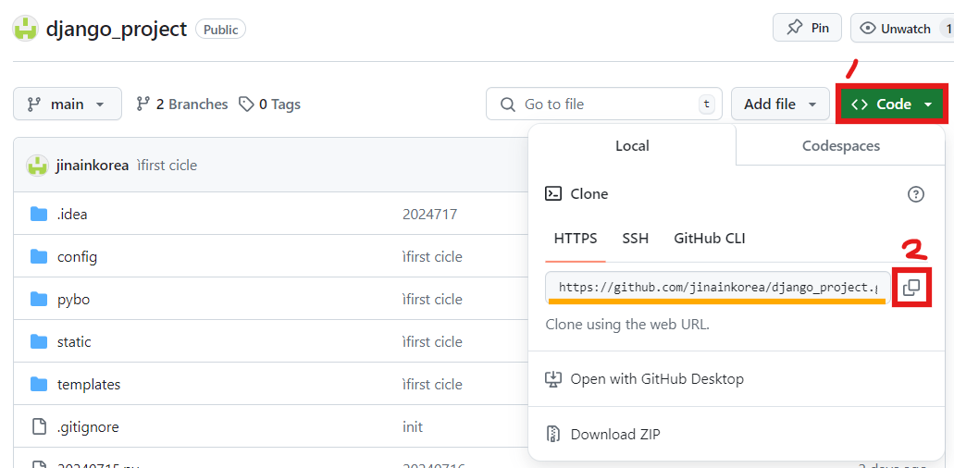Click the branch icon next to 2 Branches
This screenshot has width=954, height=468.
[x=143, y=104]
